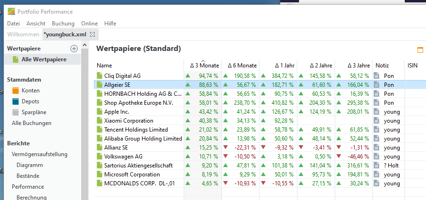Click the green up arrow in Cliq Digital 3 Monate
Viewport: 426px width, 200px height.
187,75
